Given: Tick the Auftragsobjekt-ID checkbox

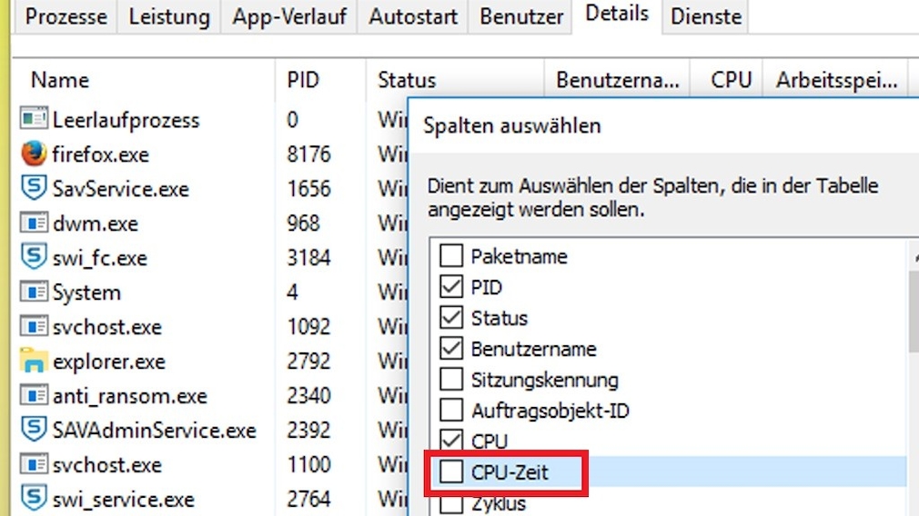Looking at the screenshot, I should click(x=451, y=410).
